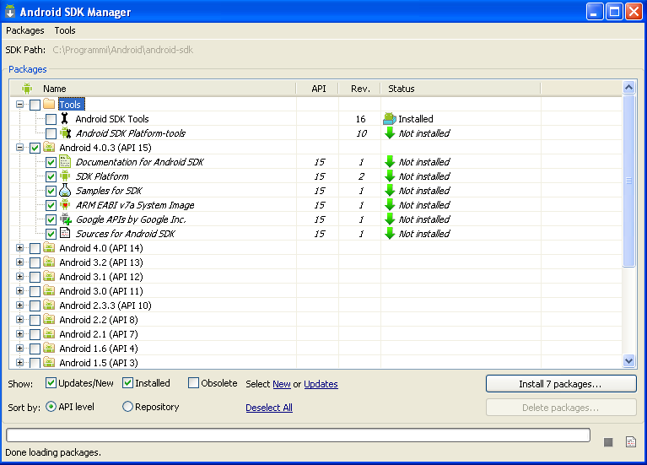
Task: Click the Samples for SDK flask icon
Action: tap(65, 191)
